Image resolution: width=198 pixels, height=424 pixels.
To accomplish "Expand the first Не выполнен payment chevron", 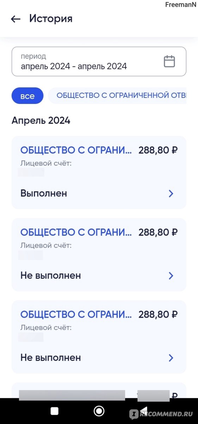I will tap(171, 276).
